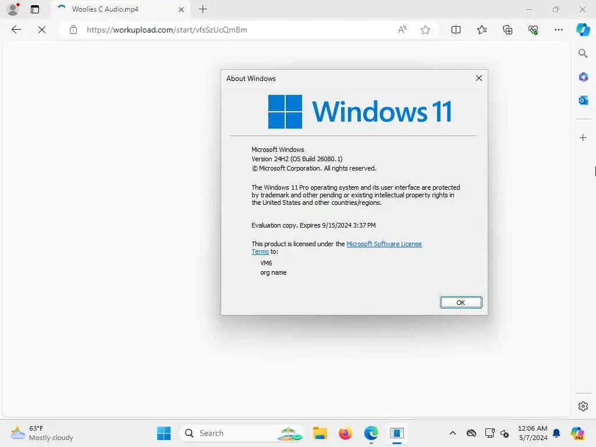Viewport: 596px width, 447px height.
Task: Show hidden tray icons chevron
Action: pos(453,433)
